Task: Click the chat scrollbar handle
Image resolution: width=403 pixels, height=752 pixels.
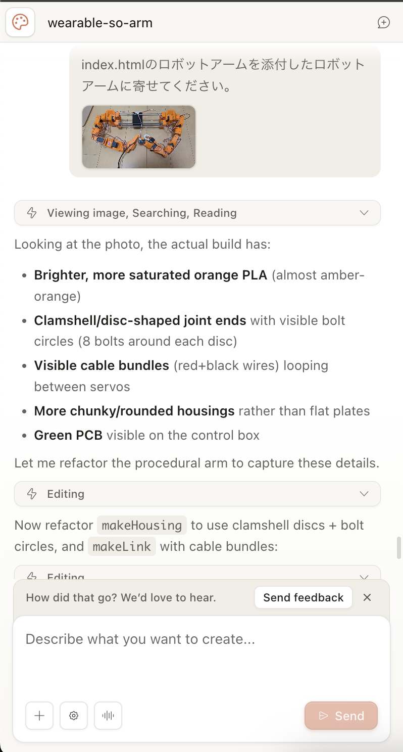Action: click(x=398, y=548)
